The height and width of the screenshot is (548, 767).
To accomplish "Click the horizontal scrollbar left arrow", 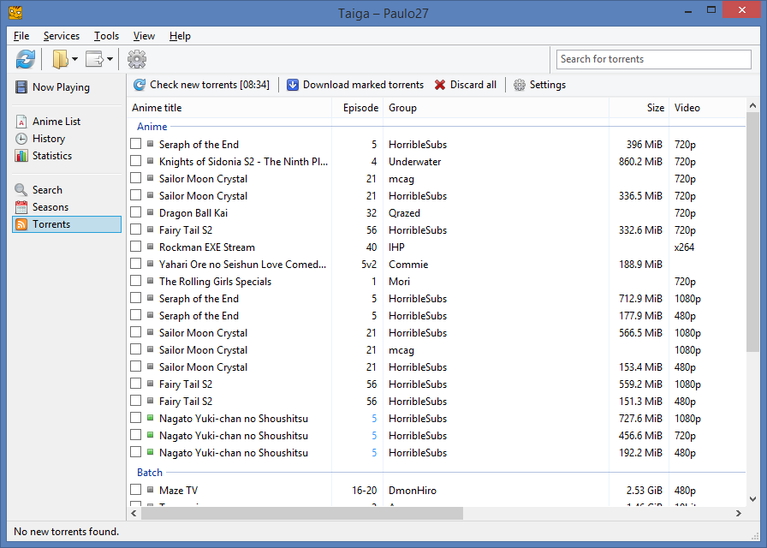I will click(134, 513).
